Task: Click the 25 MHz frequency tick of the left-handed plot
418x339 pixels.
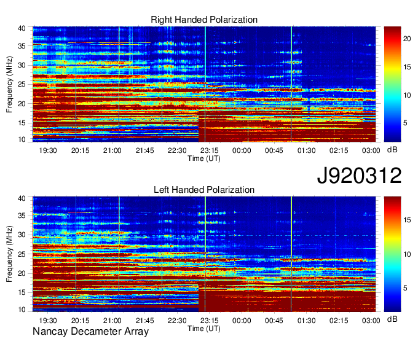Action: pyautogui.click(x=22, y=254)
